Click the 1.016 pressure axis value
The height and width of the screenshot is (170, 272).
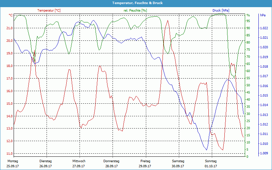click(264, 86)
